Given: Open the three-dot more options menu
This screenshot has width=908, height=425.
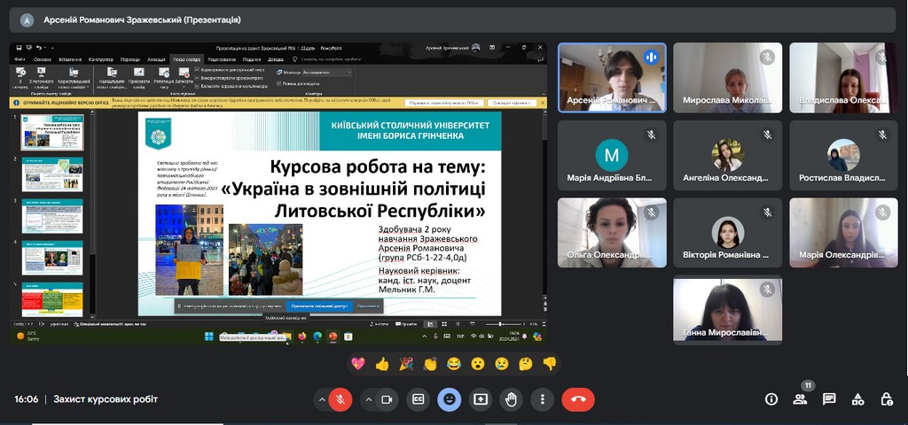Looking at the screenshot, I should click(543, 399).
